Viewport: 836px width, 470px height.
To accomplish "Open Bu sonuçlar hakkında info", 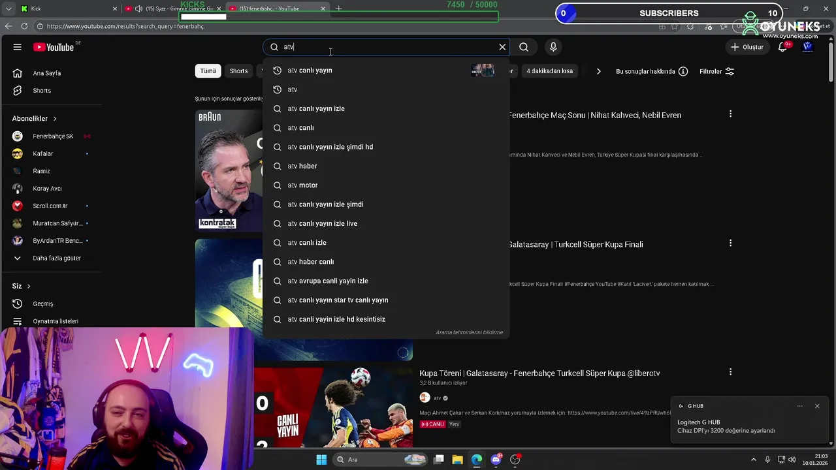I will [x=652, y=71].
